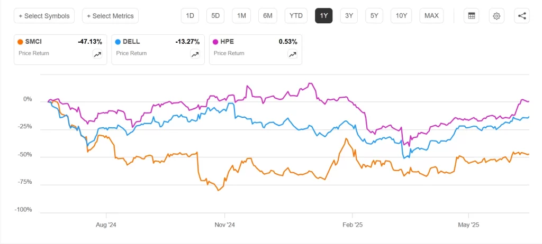542x244 pixels.
Task: Click DELL price return chart-type icon
Action: [195, 54]
